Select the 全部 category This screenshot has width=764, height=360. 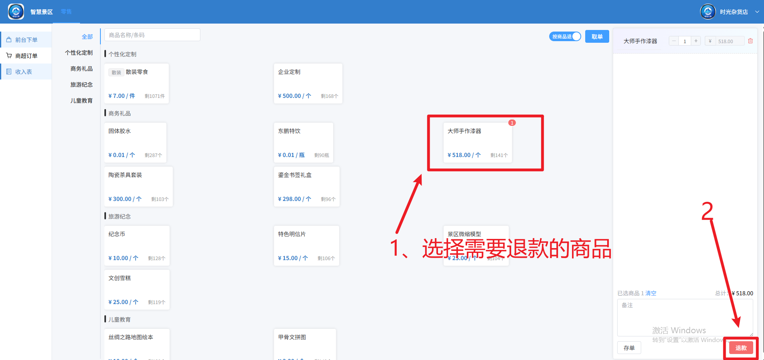[x=87, y=37]
